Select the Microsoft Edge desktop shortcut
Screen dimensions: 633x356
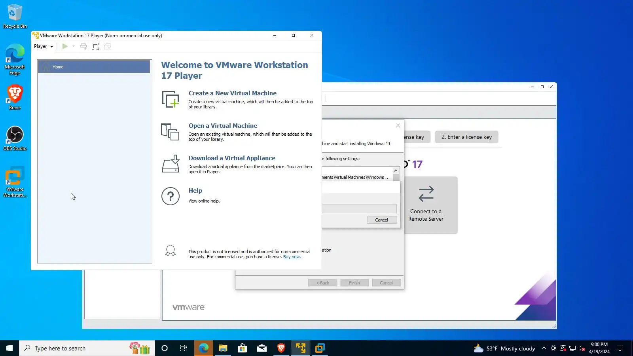(15, 60)
